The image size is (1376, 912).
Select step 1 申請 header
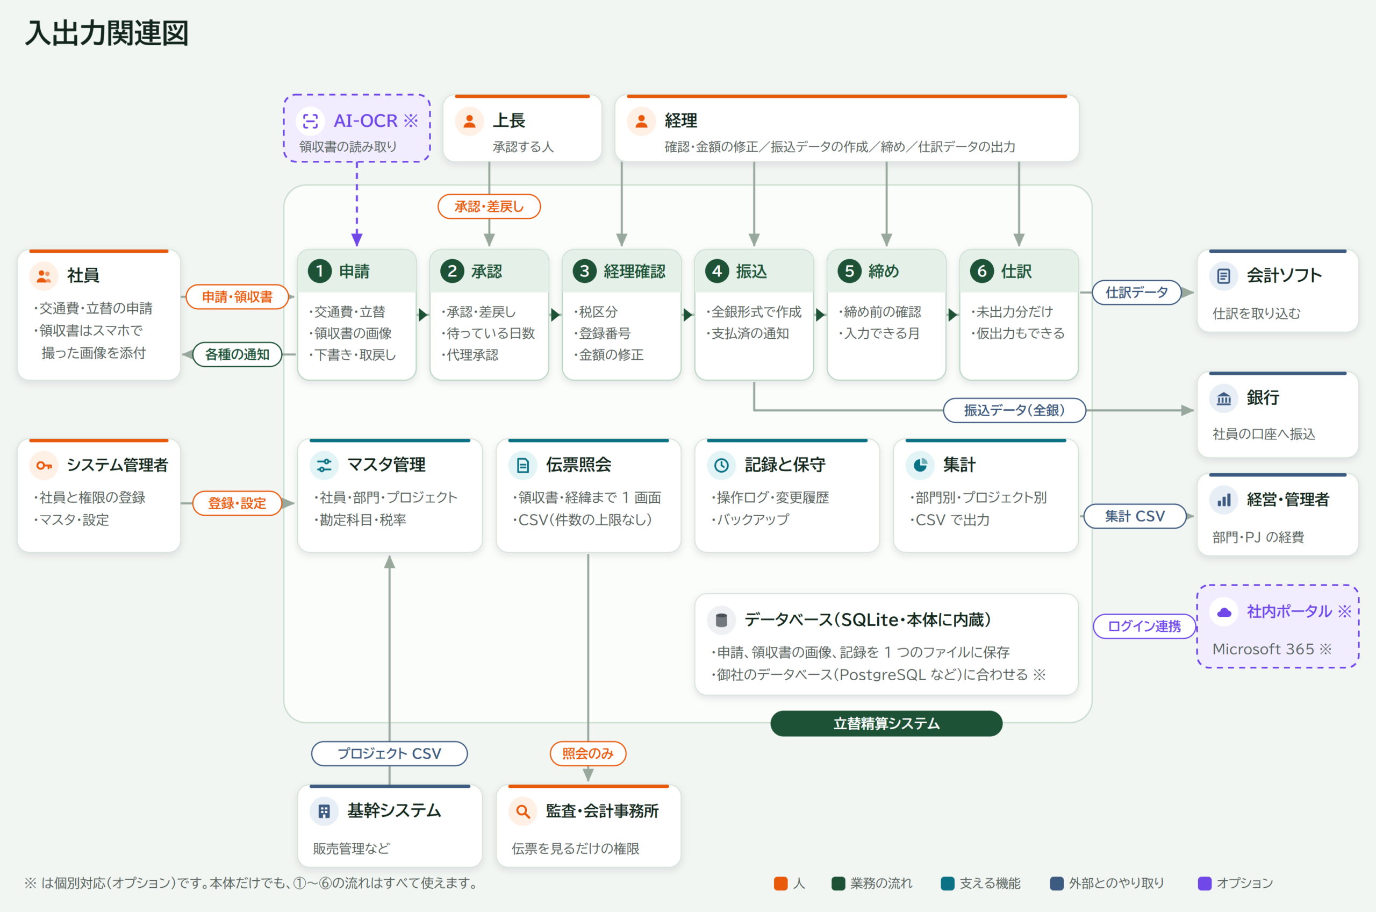357,271
